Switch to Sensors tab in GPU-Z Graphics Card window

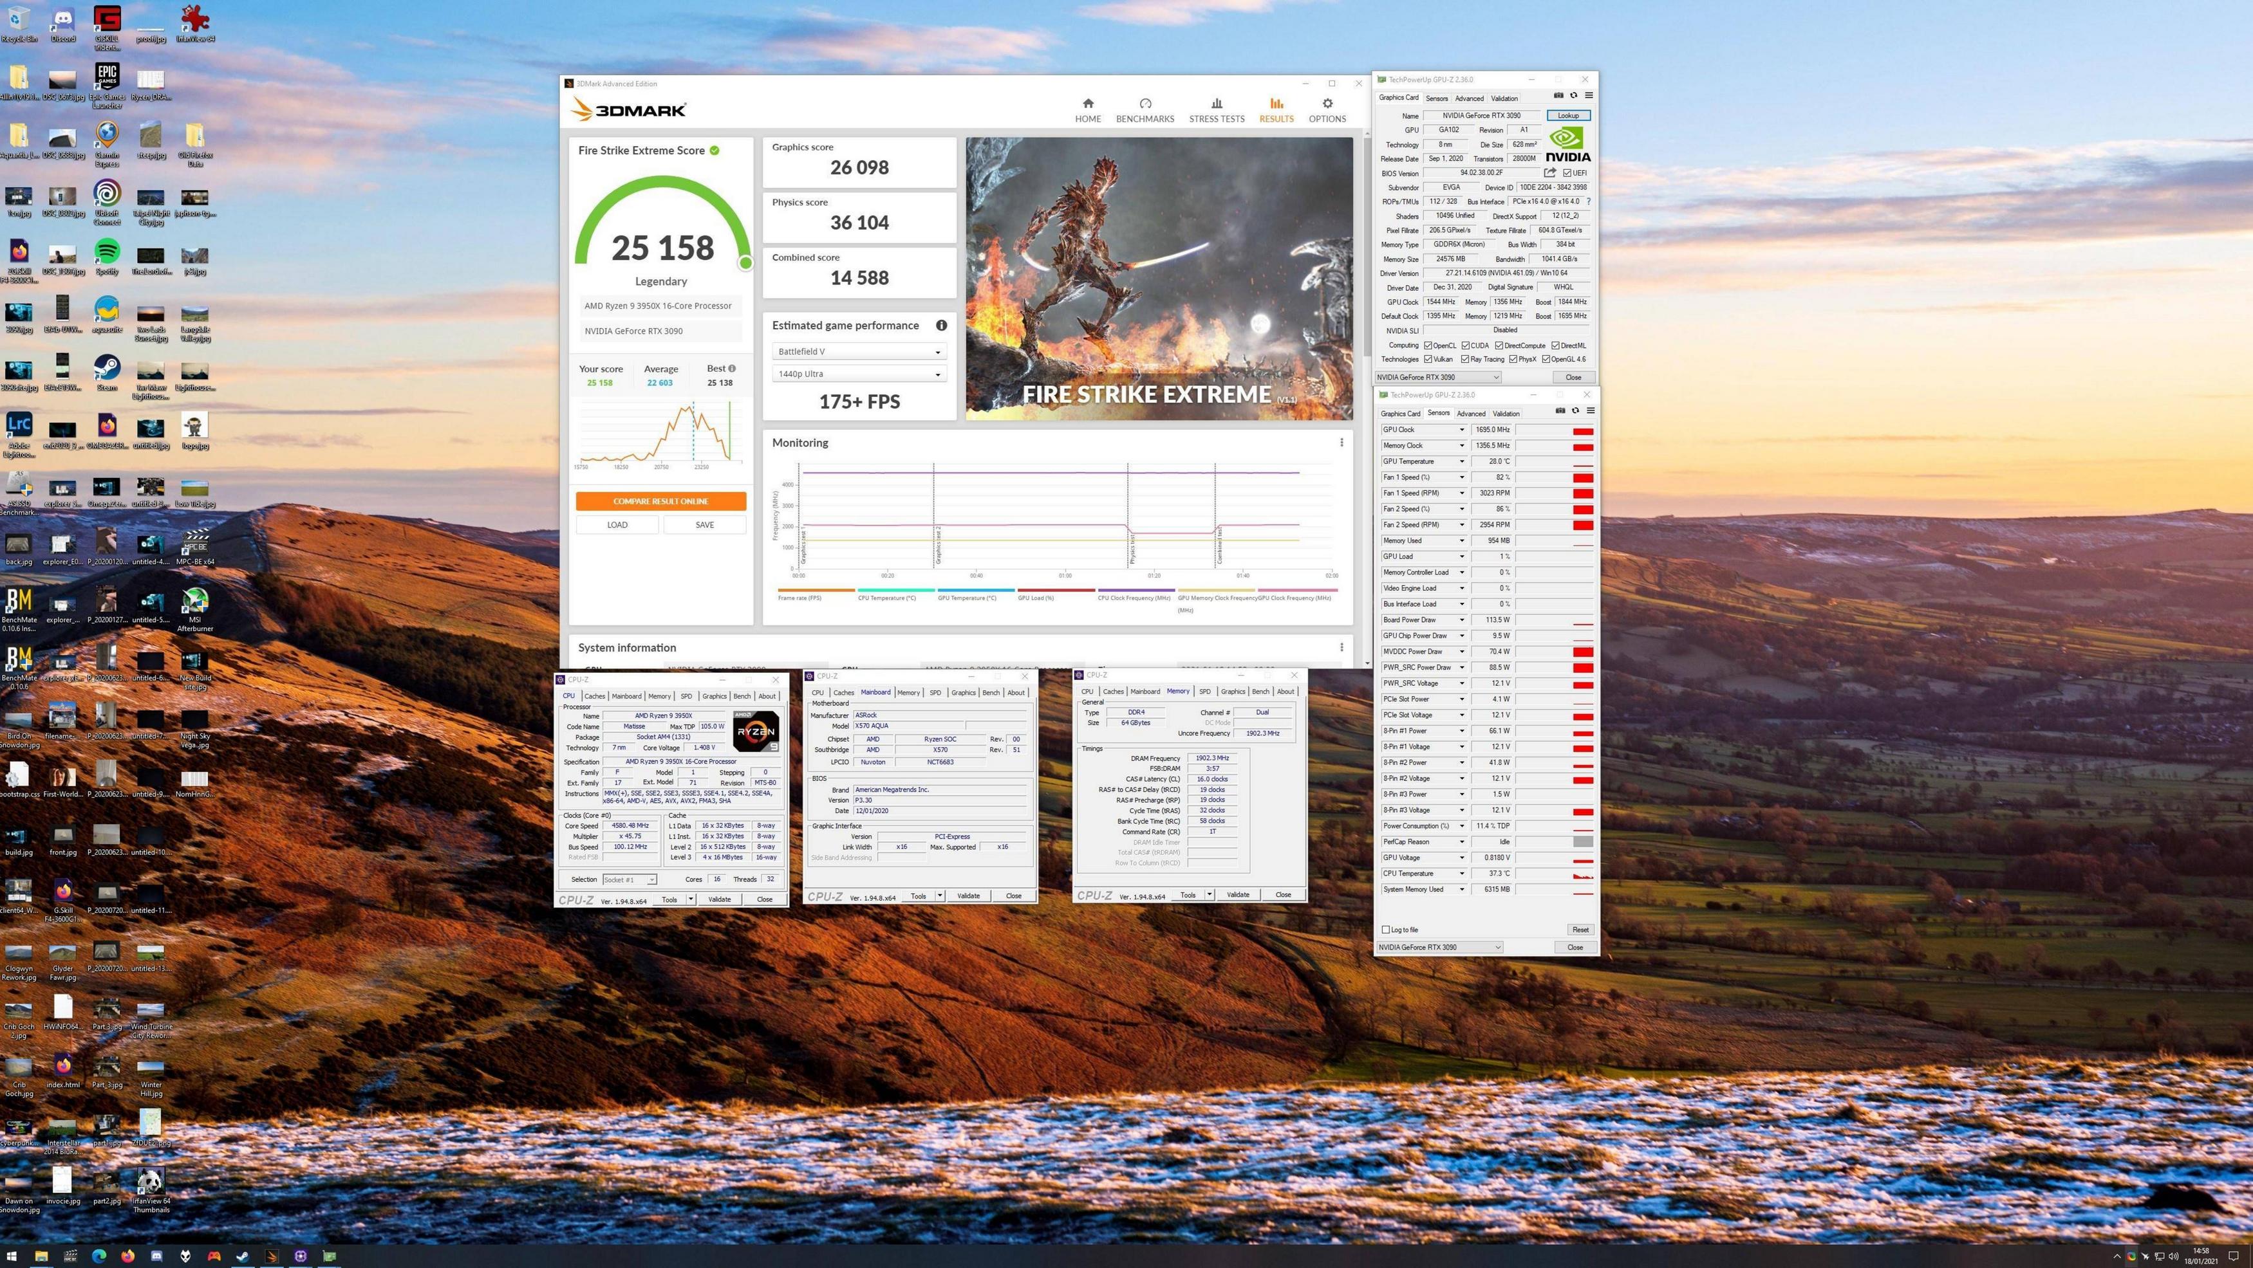click(x=1436, y=98)
